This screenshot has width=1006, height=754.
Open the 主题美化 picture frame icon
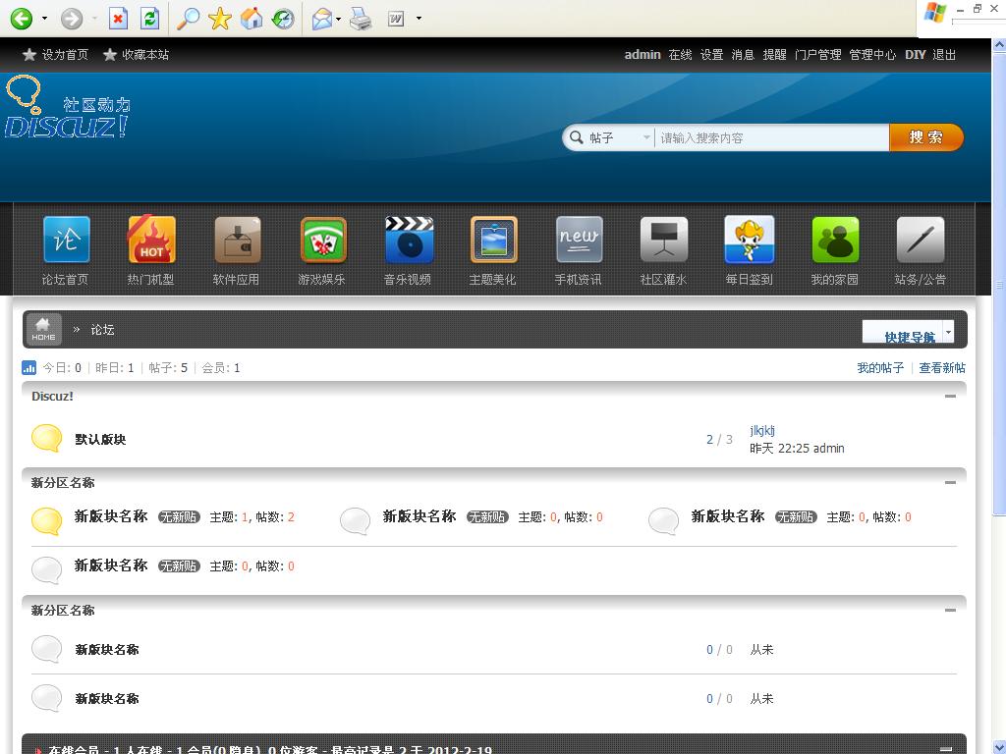pos(494,240)
